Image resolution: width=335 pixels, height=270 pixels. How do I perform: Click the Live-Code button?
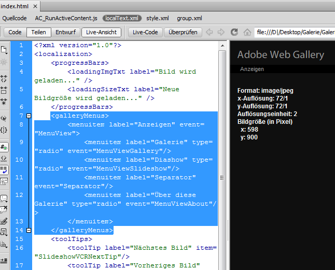tap(145, 32)
